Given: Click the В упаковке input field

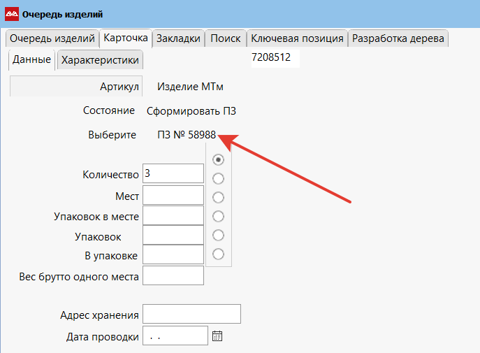Looking at the screenshot, I should pyautogui.click(x=173, y=255).
